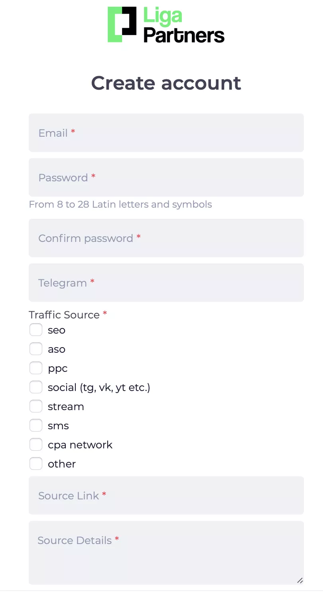This screenshot has height=609, width=323.
Task: Toggle the social (tg, vk, yt etc.) checkbox
Action: point(36,387)
